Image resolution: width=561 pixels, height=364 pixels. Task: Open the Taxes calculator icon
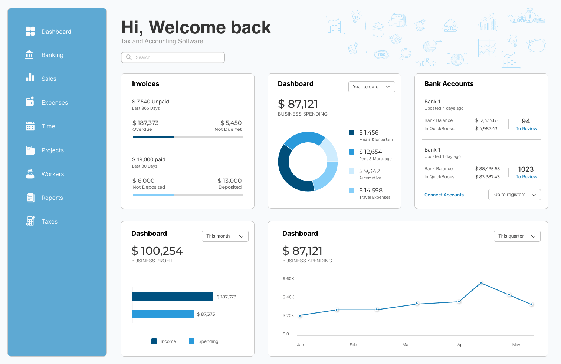(30, 221)
